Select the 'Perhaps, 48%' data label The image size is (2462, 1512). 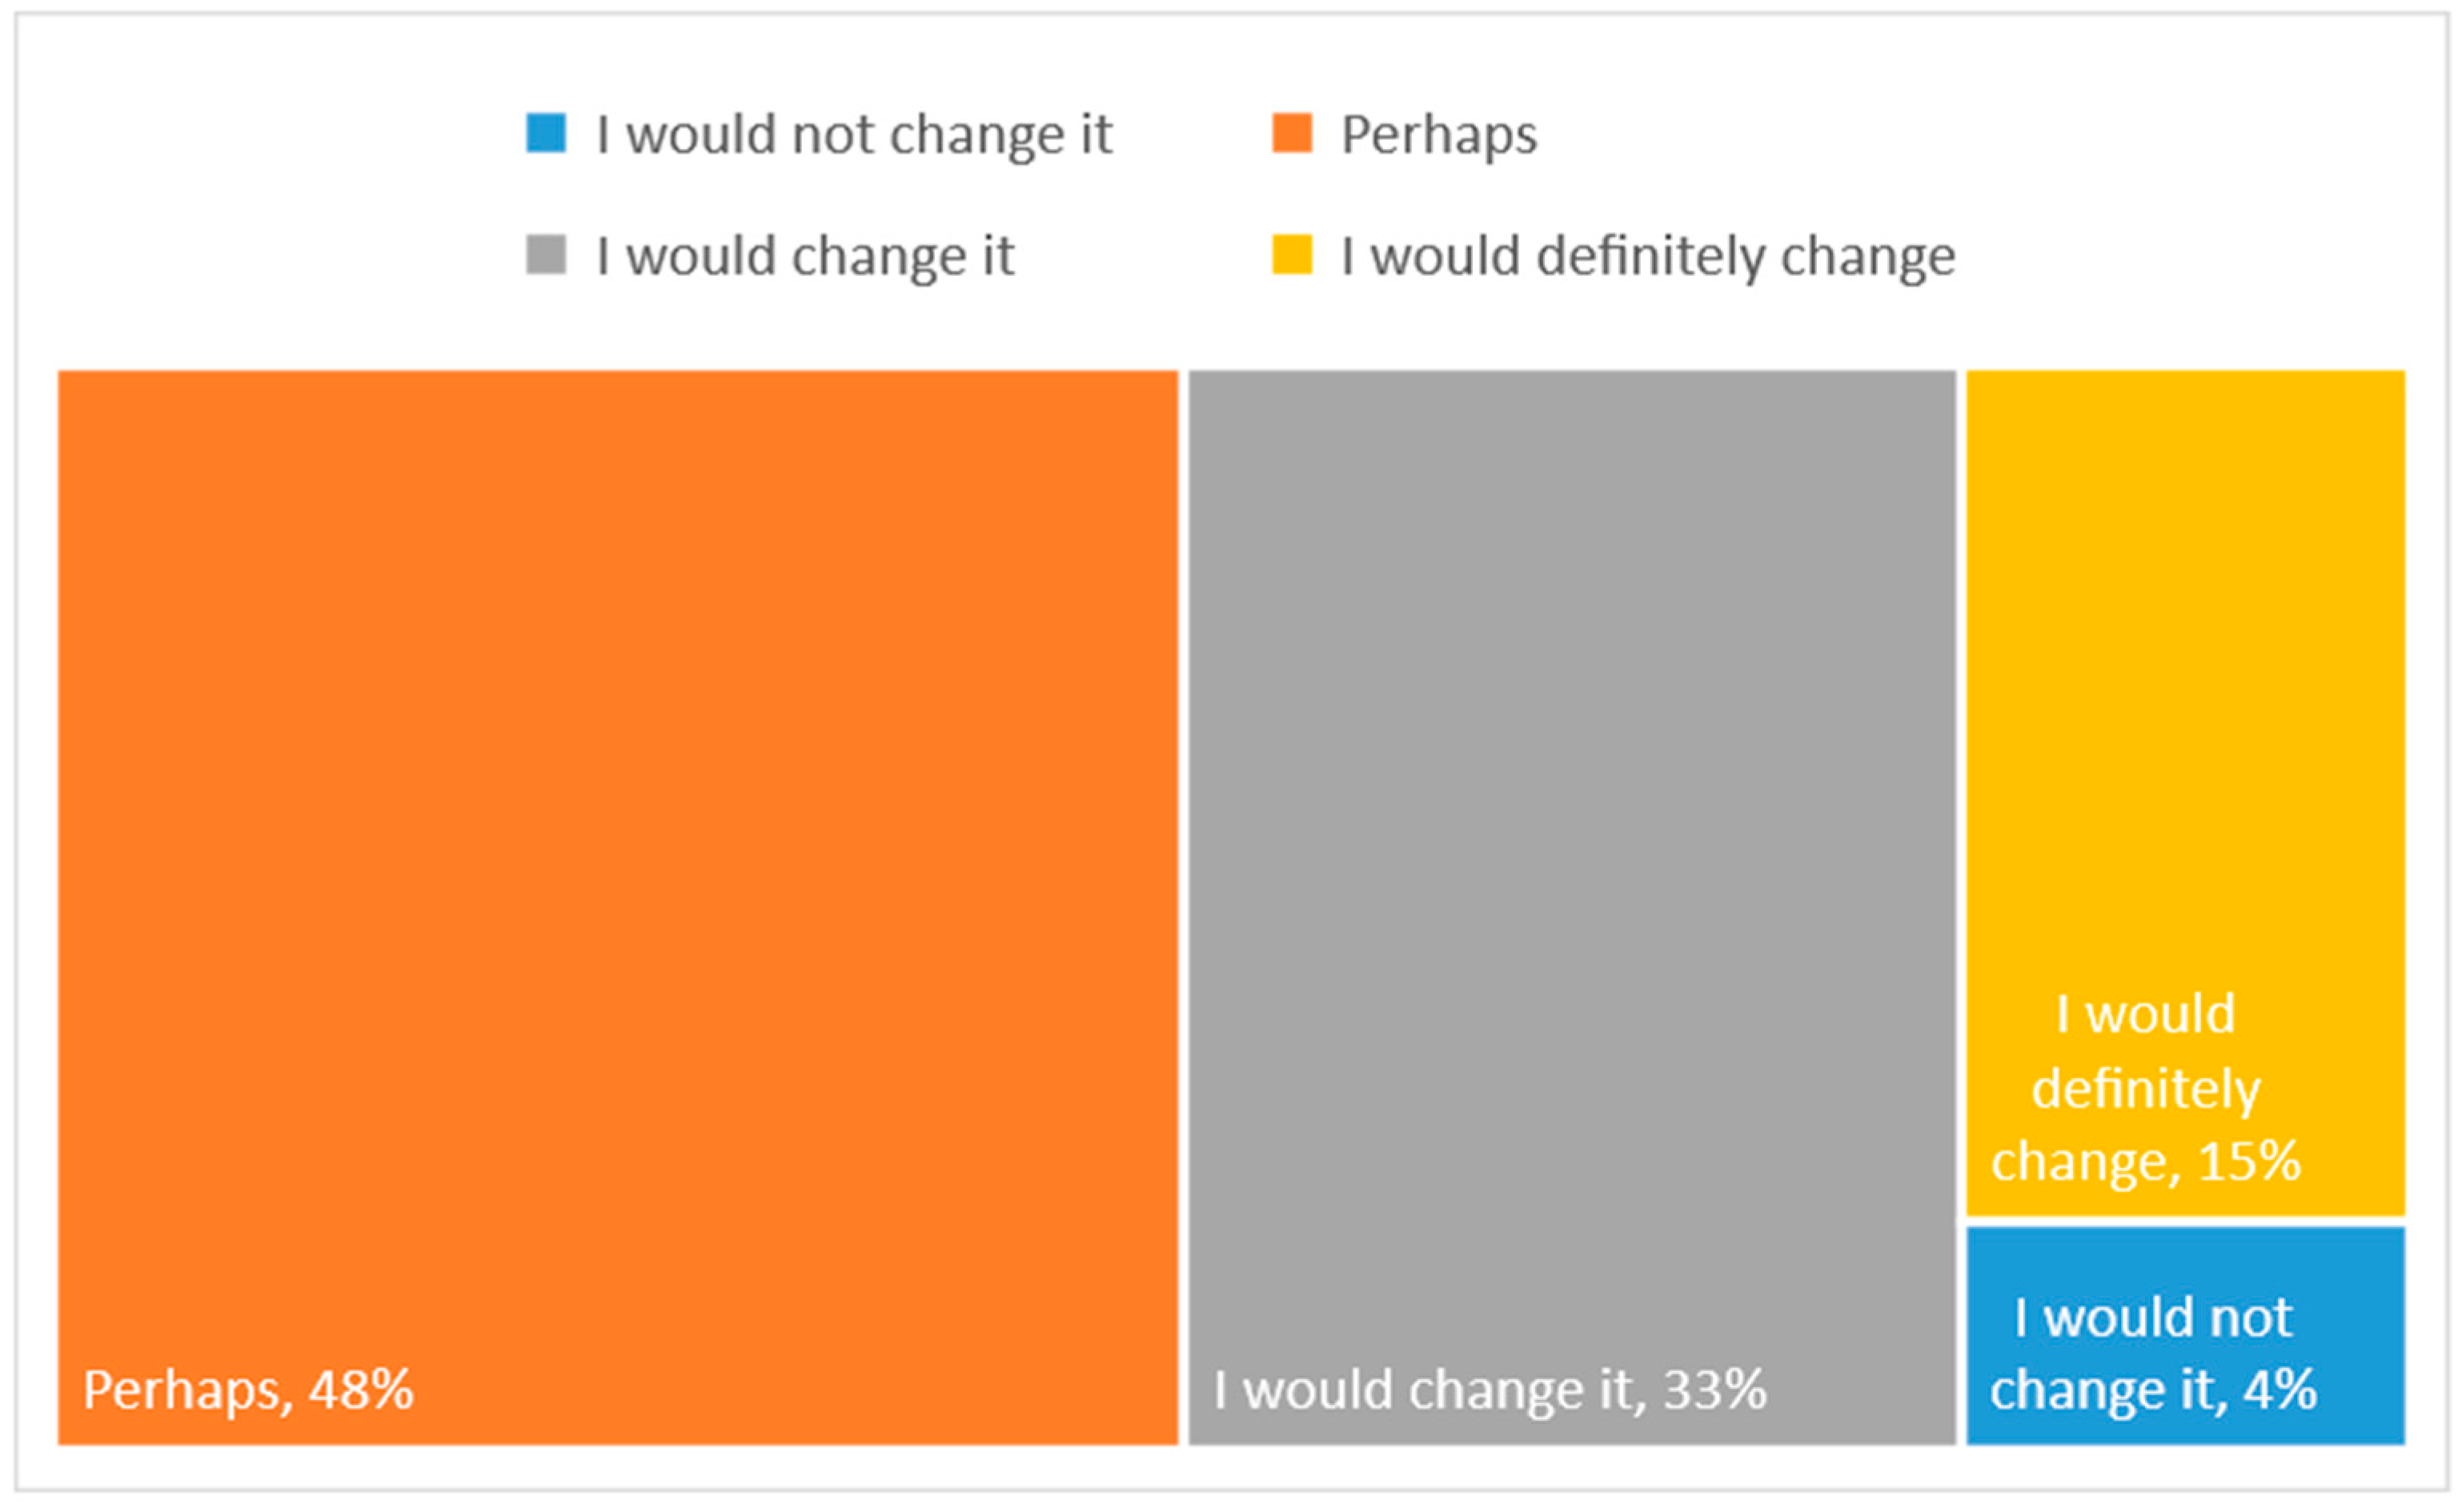248,1390
